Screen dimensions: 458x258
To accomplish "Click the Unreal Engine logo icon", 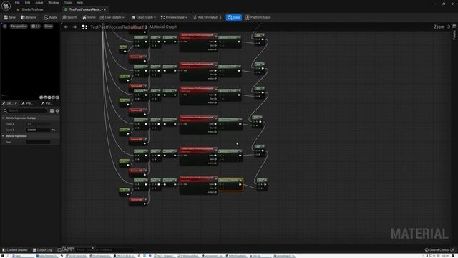I will [x=6, y=6].
